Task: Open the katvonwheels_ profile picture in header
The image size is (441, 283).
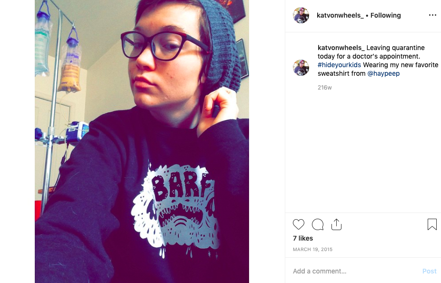Action: [301, 15]
